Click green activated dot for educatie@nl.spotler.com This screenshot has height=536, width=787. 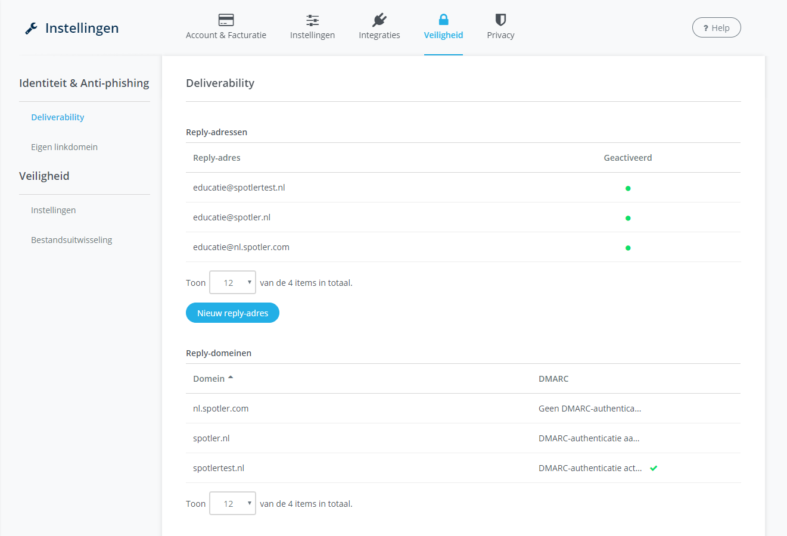click(628, 248)
